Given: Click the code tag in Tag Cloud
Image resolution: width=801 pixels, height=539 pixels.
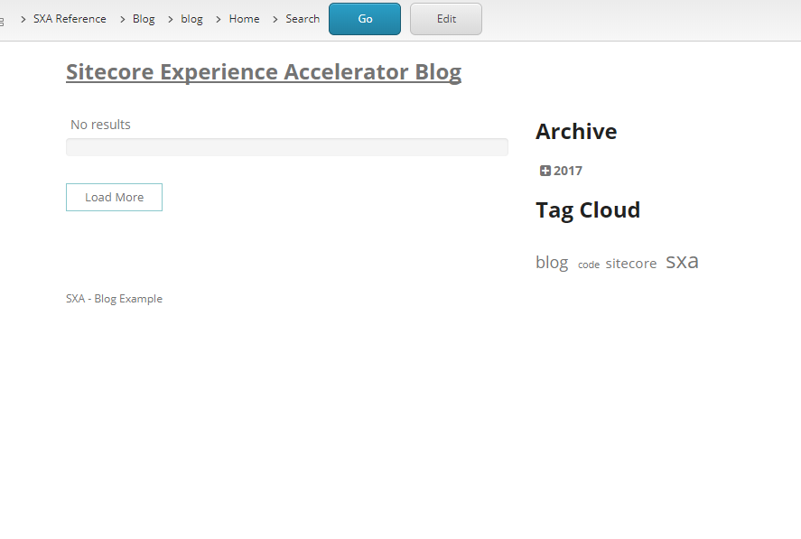Looking at the screenshot, I should (x=589, y=265).
